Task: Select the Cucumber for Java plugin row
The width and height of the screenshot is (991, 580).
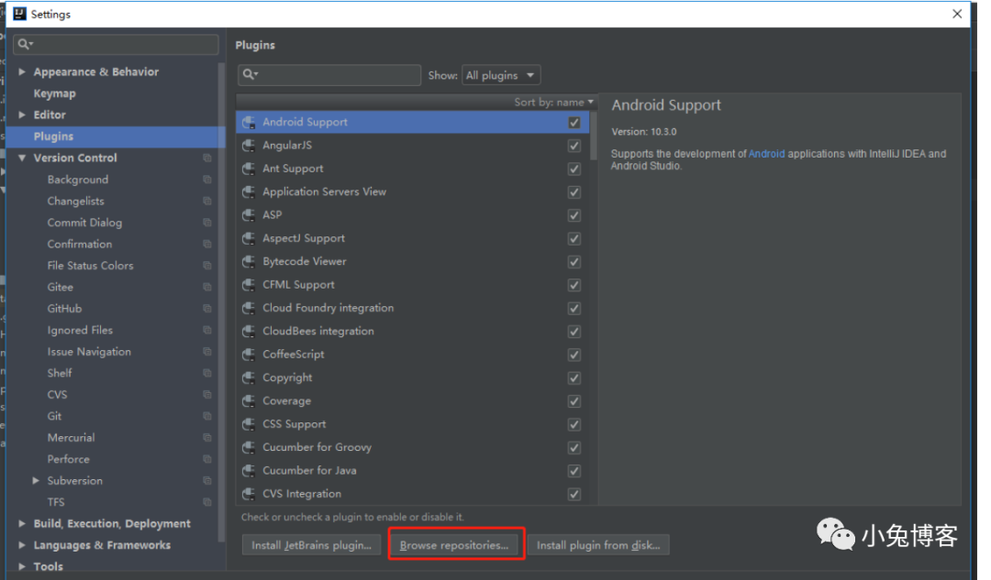Action: click(x=412, y=471)
